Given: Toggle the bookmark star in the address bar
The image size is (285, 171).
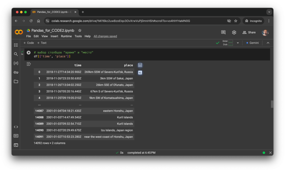Looking at the screenshot, I should 236,21.
